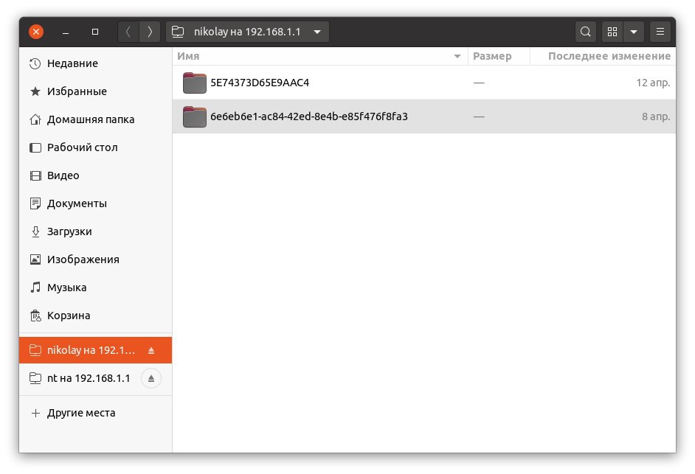Click the '8 апр.' date cell

tap(656, 116)
